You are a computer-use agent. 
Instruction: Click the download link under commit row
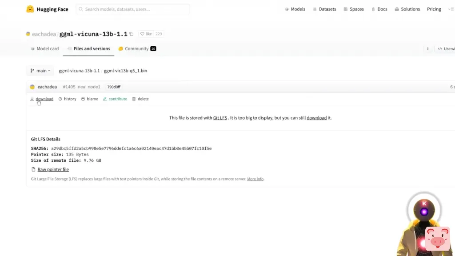[x=44, y=99]
